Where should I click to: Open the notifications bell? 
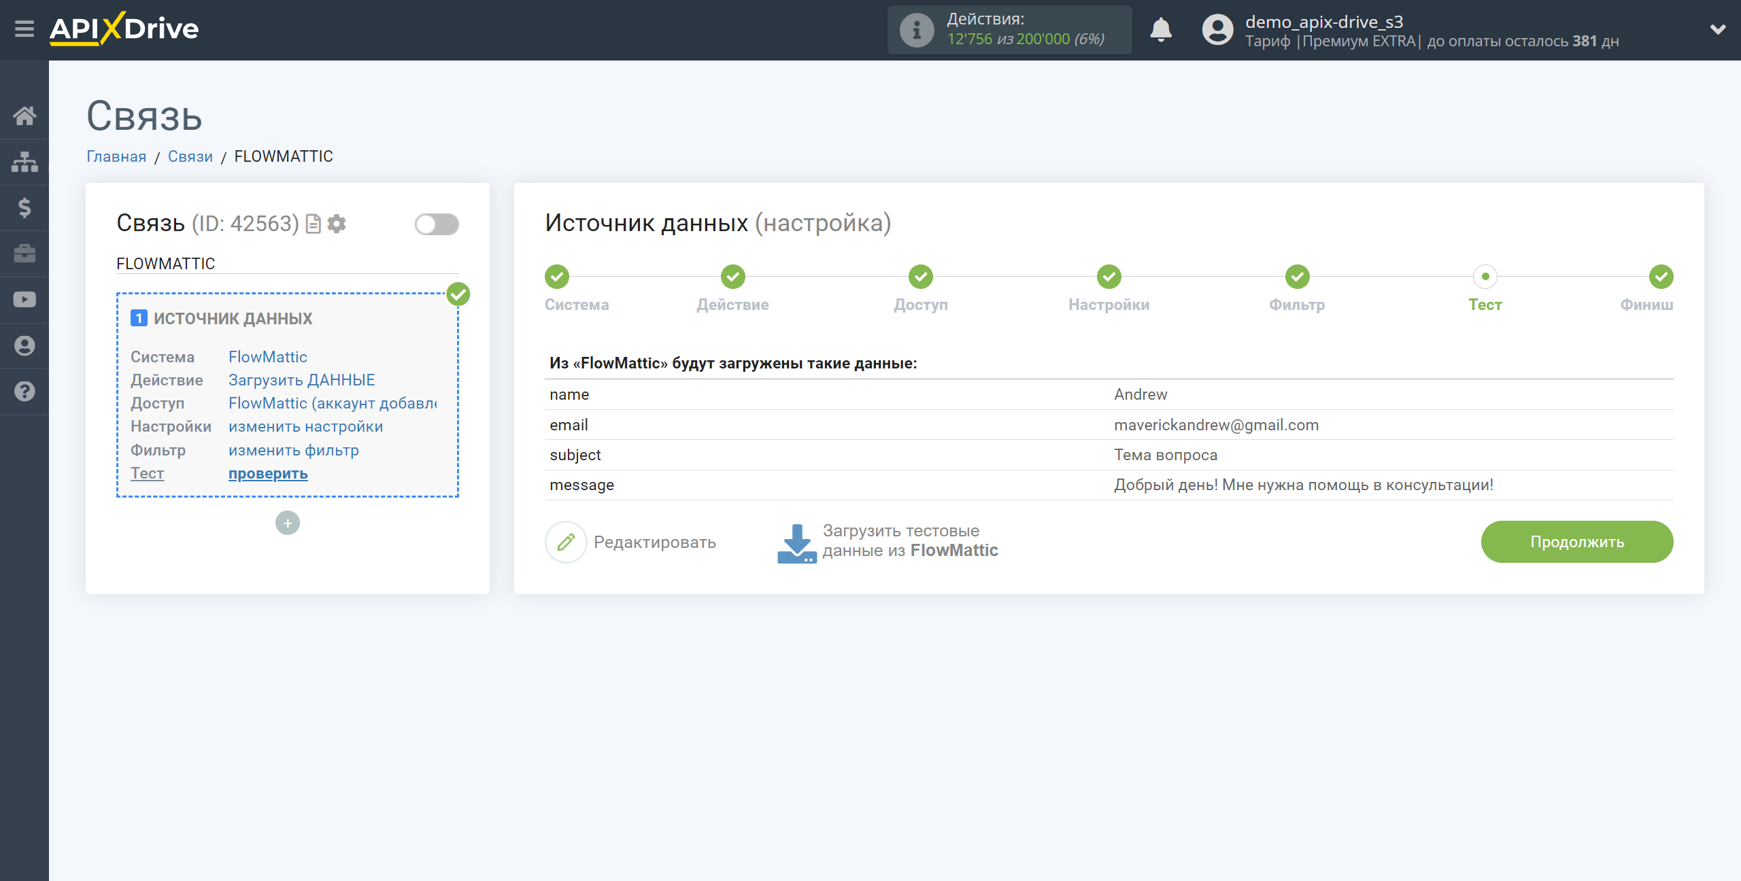tap(1161, 30)
